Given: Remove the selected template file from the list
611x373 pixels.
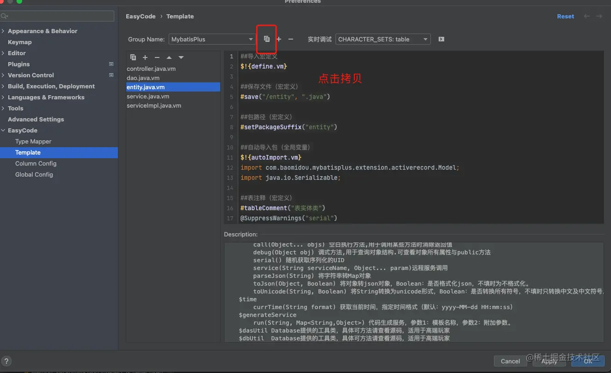Looking at the screenshot, I should tap(157, 57).
